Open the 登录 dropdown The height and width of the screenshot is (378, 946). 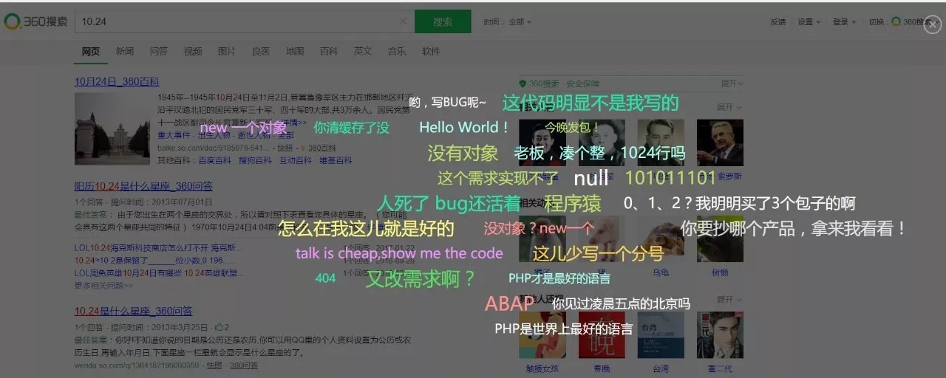tap(844, 22)
